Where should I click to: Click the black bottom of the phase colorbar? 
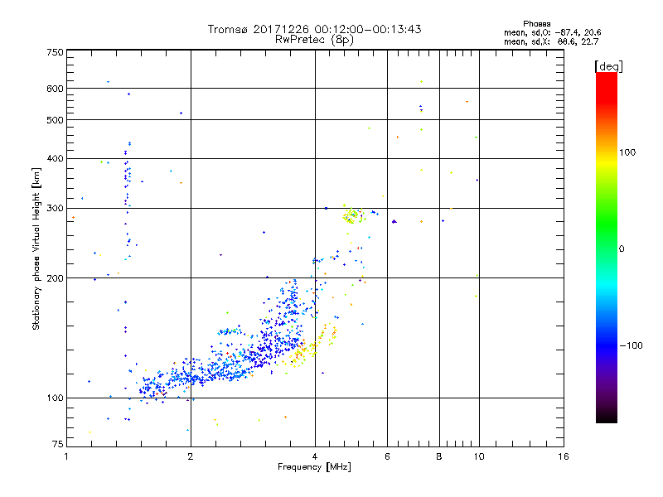click(607, 417)
